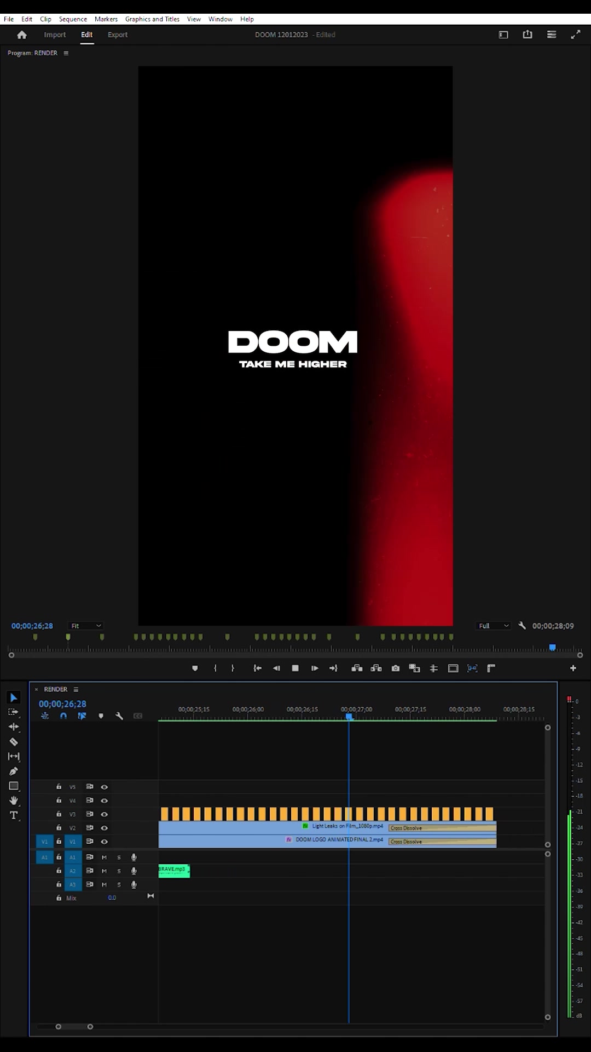Hide track V3 with eye icon
The image size is (591, 1052).
(x=104, y=814)
